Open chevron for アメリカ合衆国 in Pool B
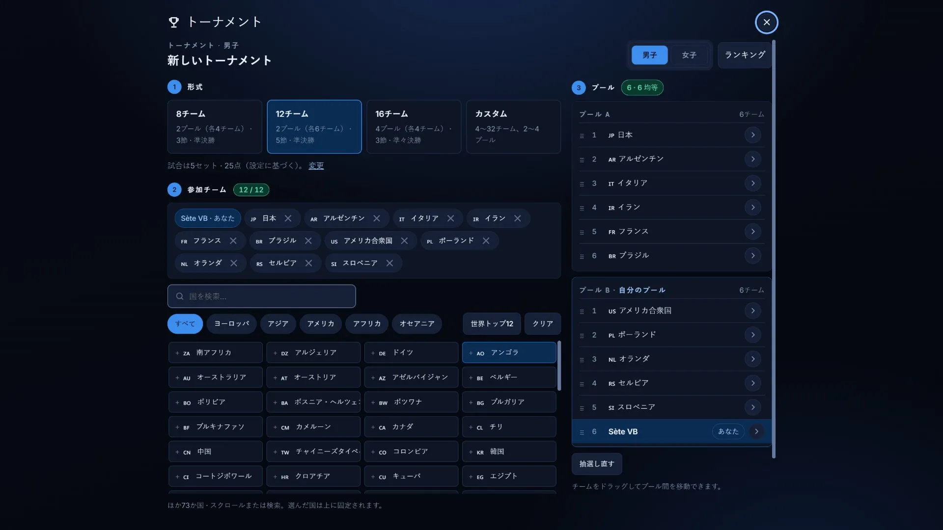The width and height of the screenshot is (943, 530). [753, 311]
